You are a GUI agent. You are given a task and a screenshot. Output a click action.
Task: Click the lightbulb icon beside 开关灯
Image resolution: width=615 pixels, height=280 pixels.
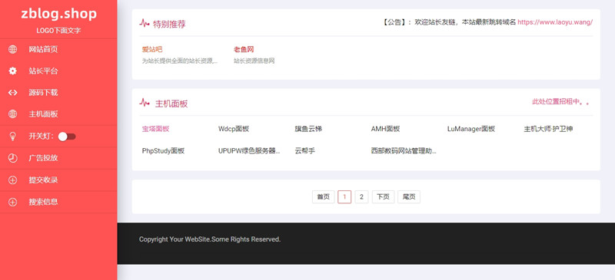click(13, 137)
